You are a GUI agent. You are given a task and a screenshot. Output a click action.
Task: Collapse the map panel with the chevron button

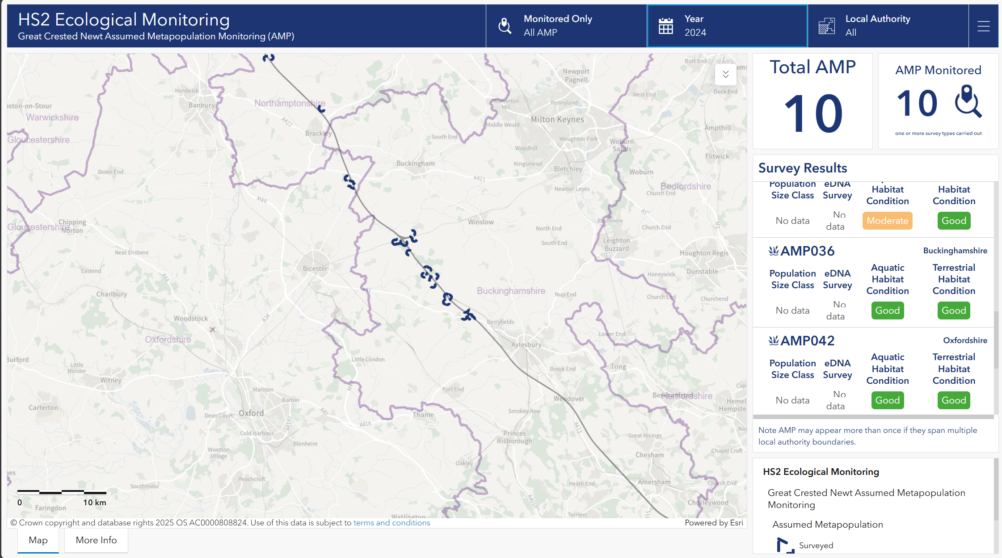tap(726, 74)
